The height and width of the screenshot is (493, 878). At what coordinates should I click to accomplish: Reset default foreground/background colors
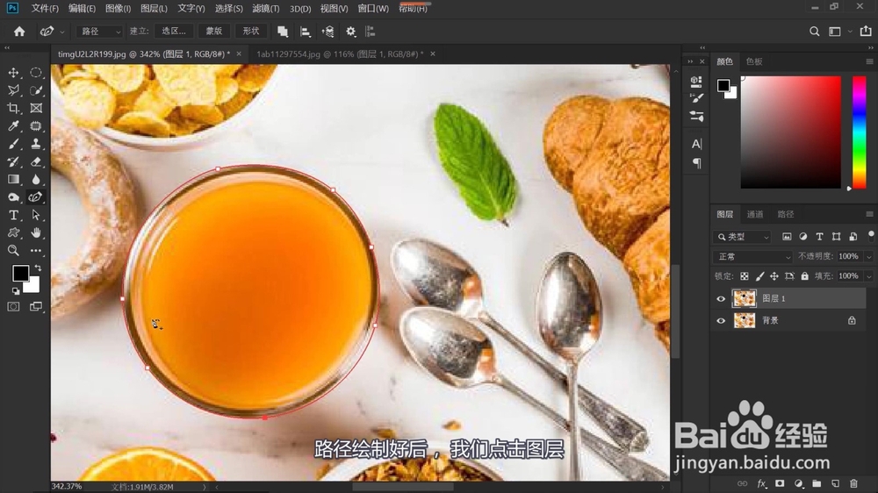coord(16,291)
